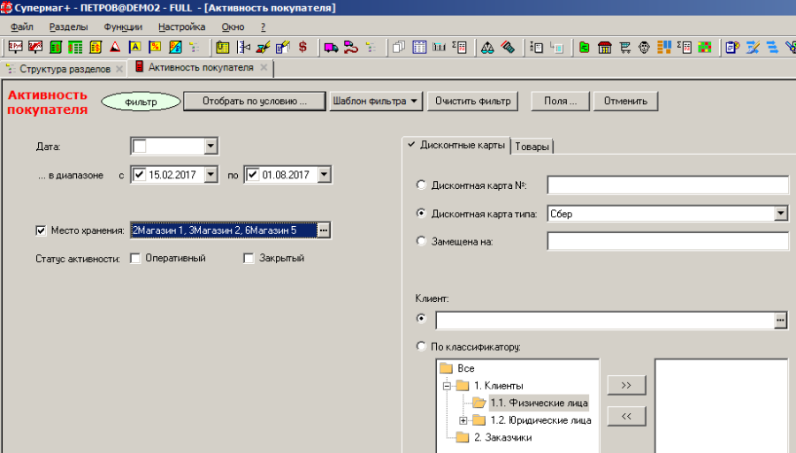Uncheck the end date 01.08.2017 checkbox
796x453 pixels.
coord(252,175)
